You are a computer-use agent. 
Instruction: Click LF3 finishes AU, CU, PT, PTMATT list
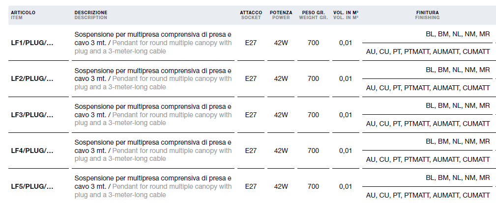pos(428,124)
